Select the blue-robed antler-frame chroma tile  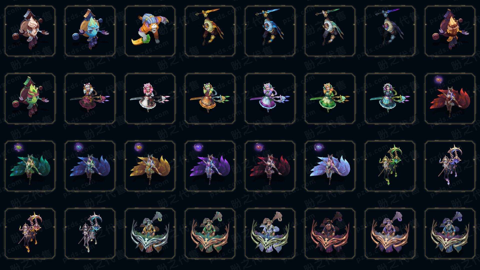pyautogui.click(x=450, y=233)
